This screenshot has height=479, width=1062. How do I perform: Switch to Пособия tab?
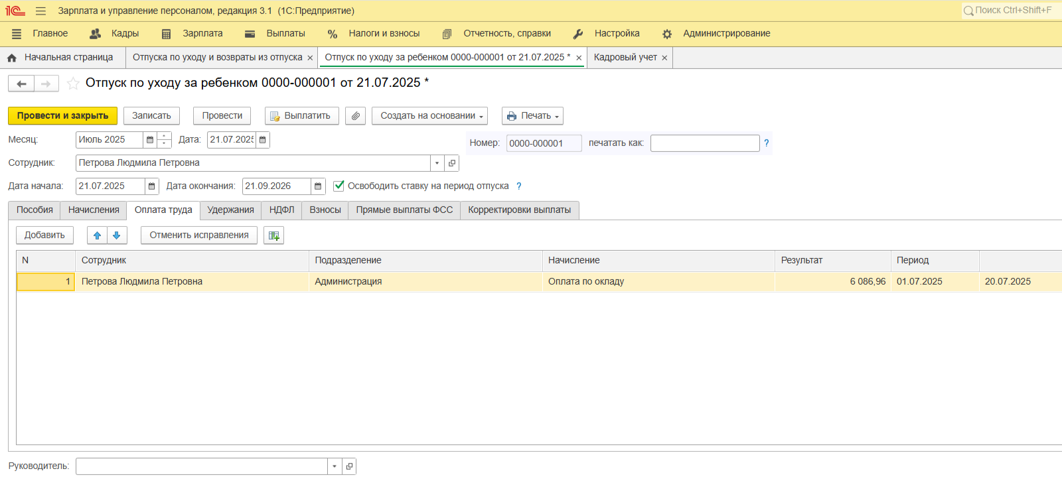pyautogui.click(x=35, y=210)
